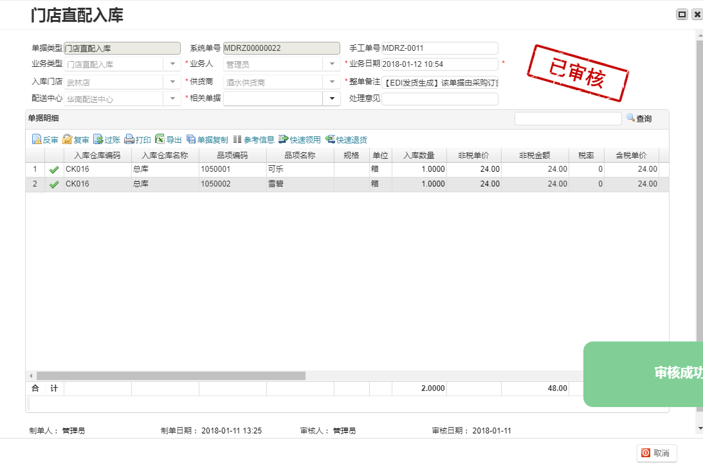This screenshot has height=472, width=703.
Task: Click the 非税单价 column header
Action: pyautogui.click(x=474, y=155)
